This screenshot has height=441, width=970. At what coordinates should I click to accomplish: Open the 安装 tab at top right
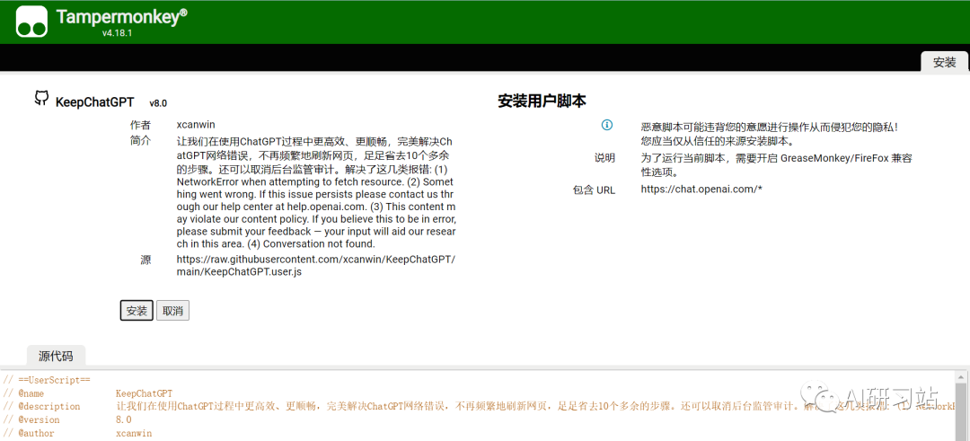[945, 62]
